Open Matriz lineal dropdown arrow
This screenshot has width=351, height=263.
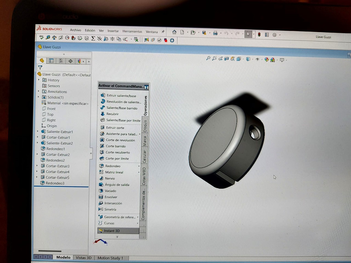tap(139, 172)
